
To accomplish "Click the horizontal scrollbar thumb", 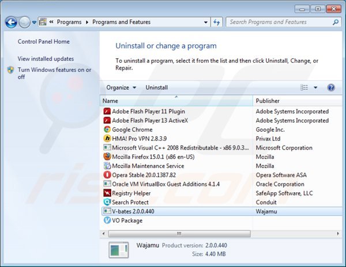I will pos(179,234).
